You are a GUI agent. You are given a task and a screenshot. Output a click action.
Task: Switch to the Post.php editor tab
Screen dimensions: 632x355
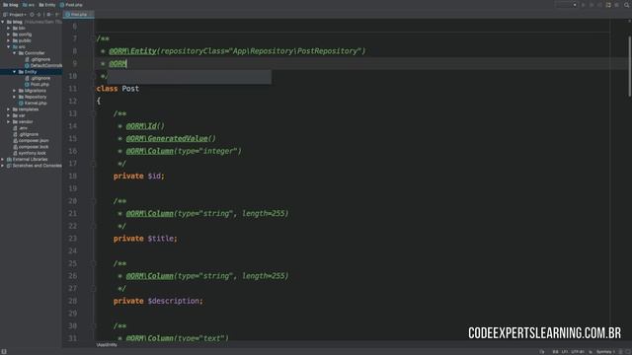click(x=79, y=15)
